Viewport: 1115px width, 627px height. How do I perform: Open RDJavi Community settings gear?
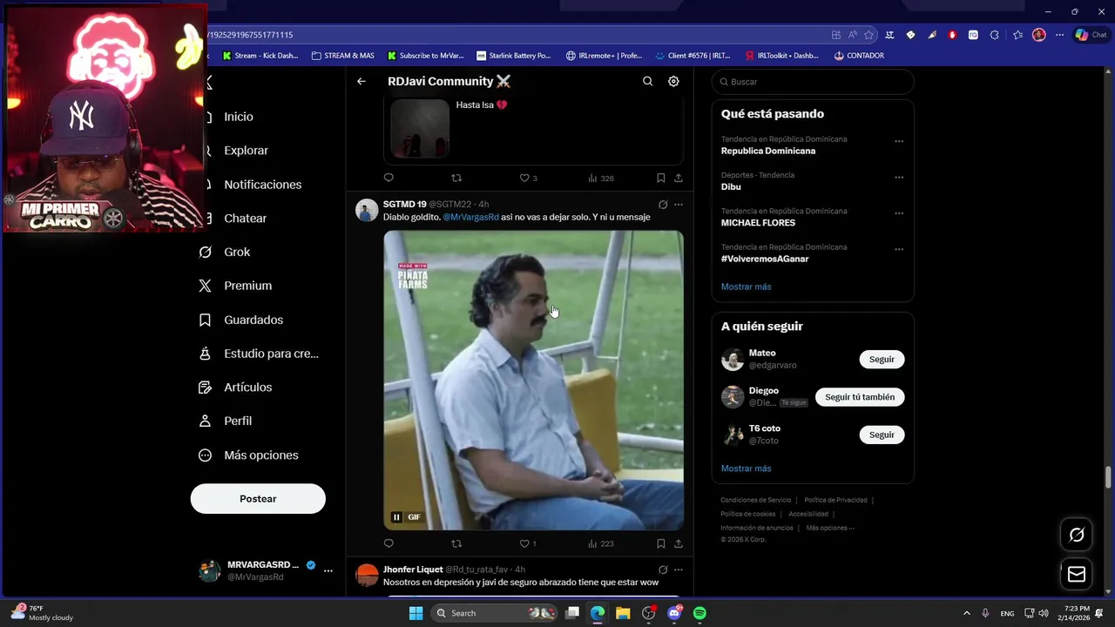tap(673, 81)
